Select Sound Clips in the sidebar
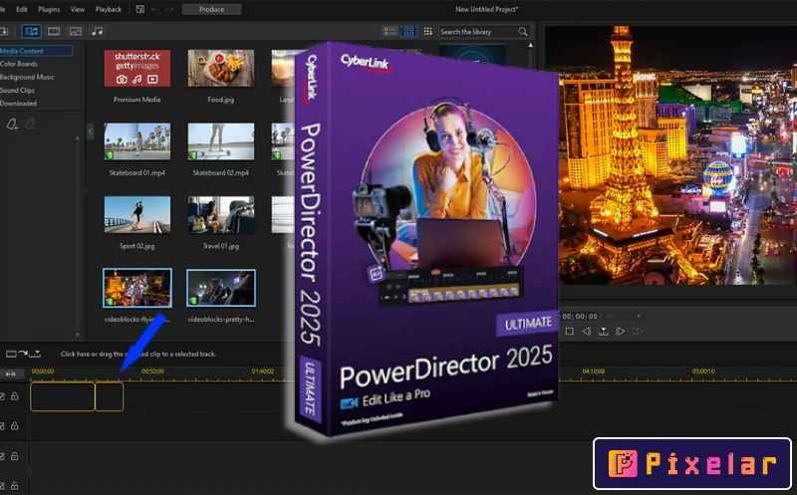797x495 pixels. (x=17, y=91)
